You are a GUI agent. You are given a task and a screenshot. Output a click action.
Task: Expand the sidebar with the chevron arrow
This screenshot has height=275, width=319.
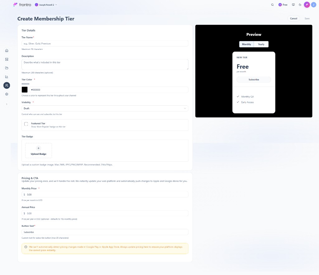tap(7, 104)
